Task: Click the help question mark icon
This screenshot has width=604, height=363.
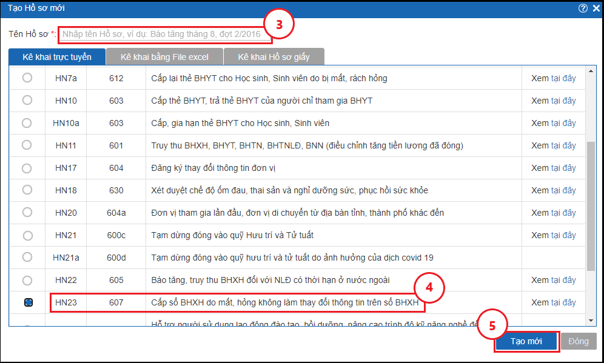Action: click(x=583, y=8)
